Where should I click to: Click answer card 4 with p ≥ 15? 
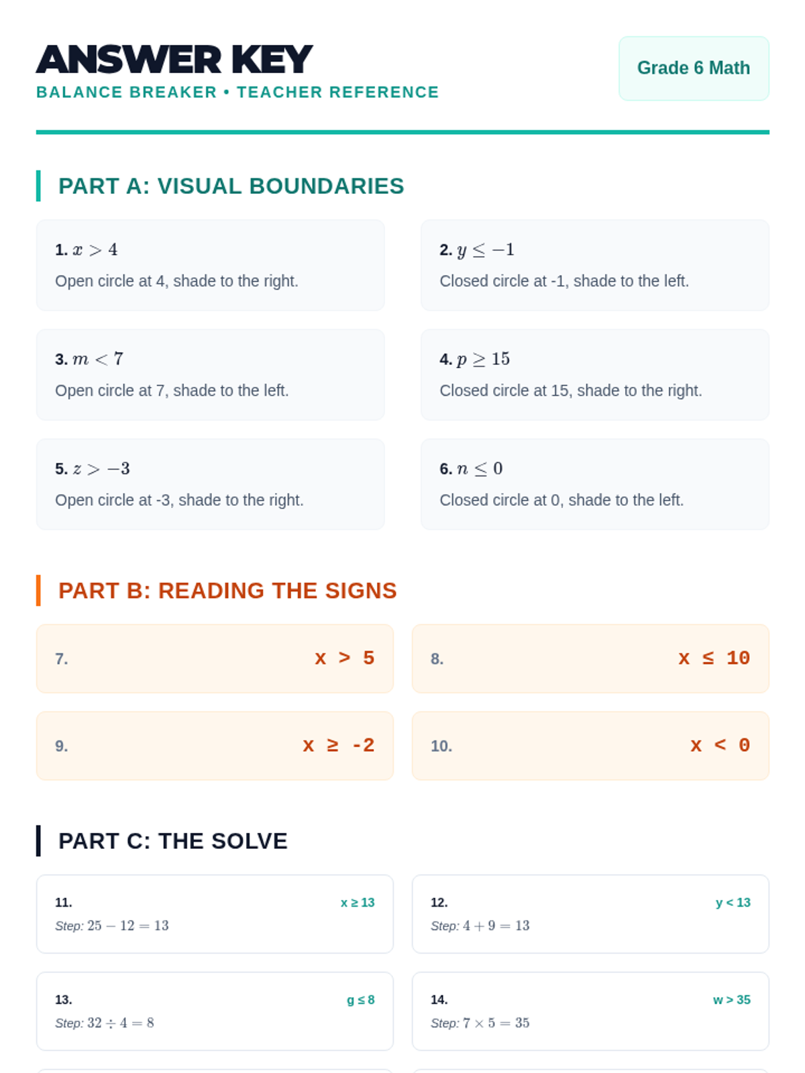tap(594, 375)
